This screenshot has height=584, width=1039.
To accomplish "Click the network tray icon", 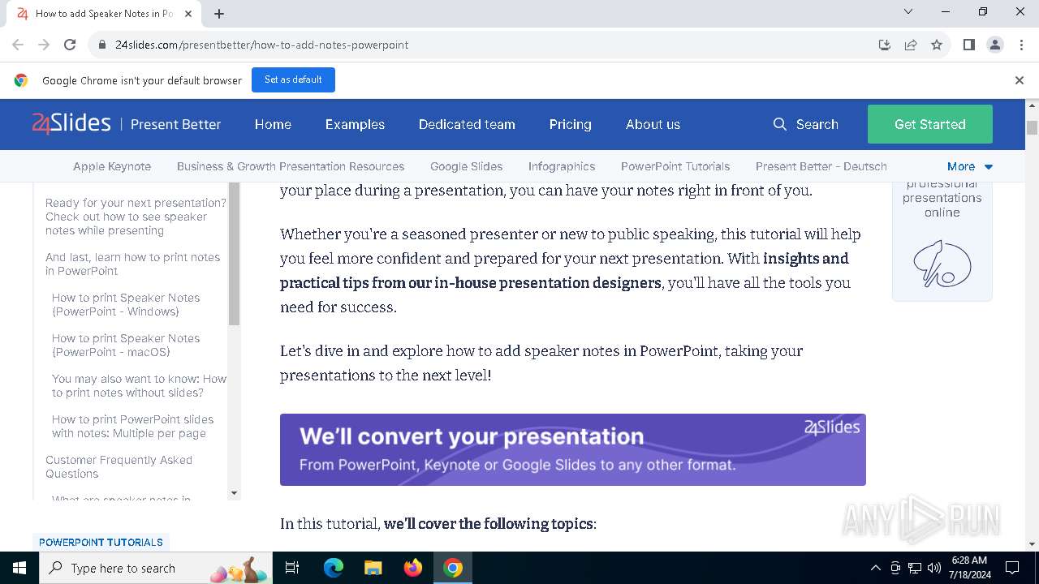I will coord(915,568).
